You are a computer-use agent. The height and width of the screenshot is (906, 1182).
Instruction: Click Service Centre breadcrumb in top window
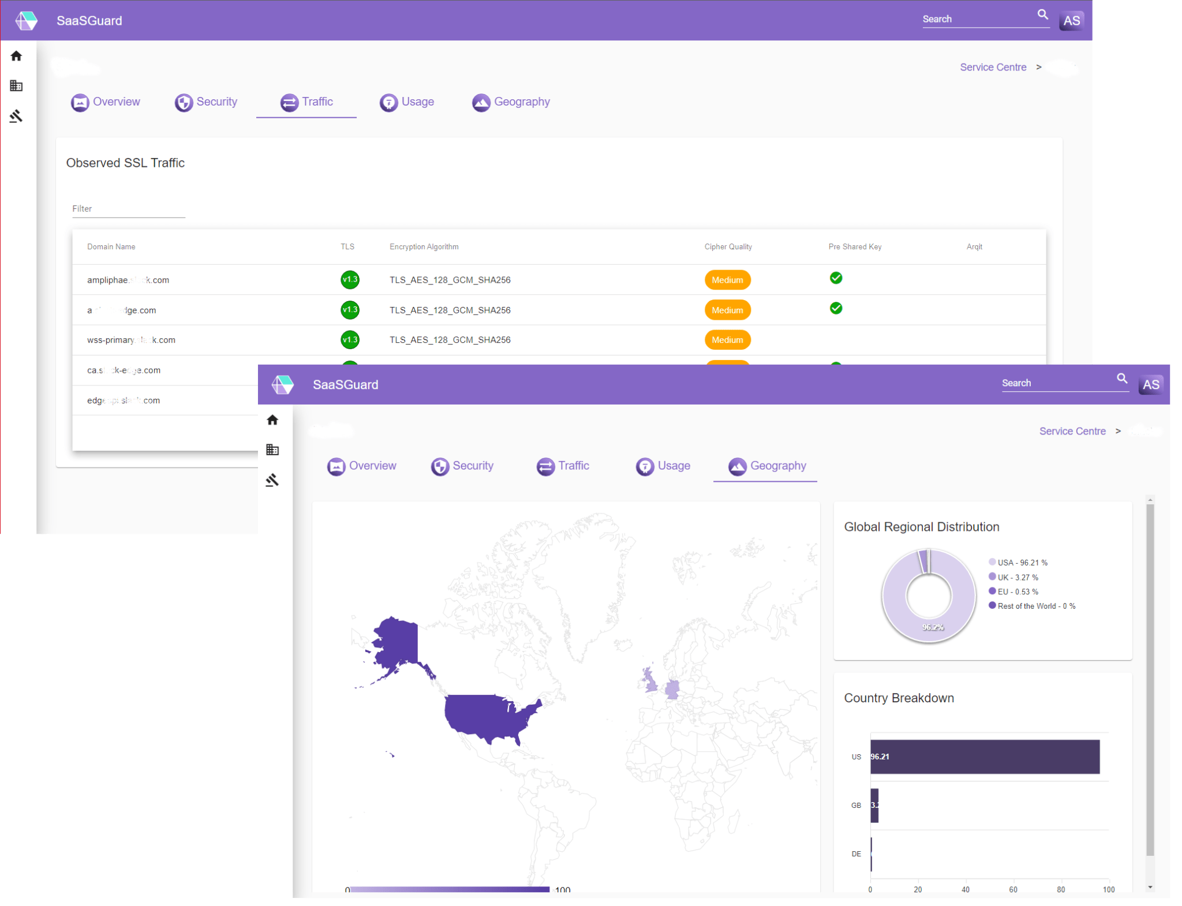993,68
